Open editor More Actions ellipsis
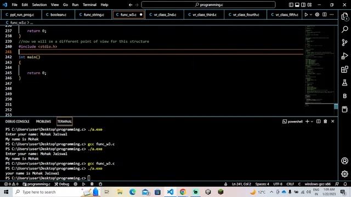Image resolution: width=351 pixels, height=197 pixels. click(331, 15)
